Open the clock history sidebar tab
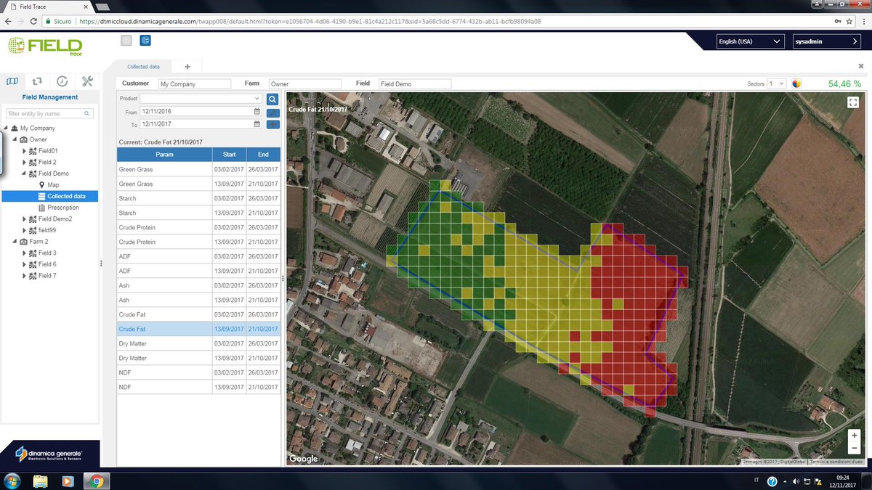 62,81
